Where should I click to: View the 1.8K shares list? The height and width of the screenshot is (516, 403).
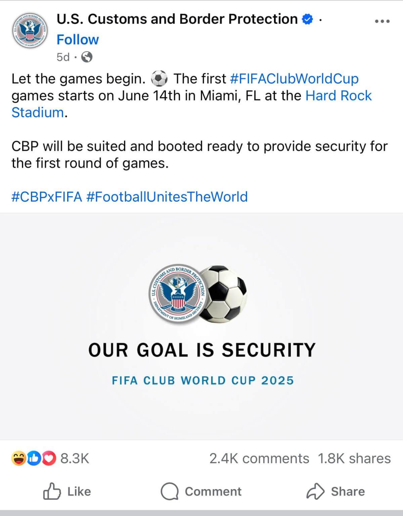354,459
